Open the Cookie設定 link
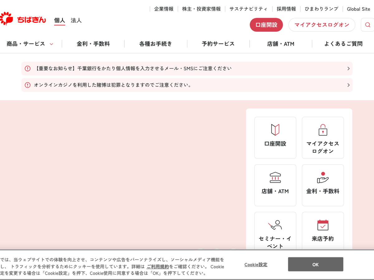The height and width of the screenshot is (280, 374). tap(256, 265)
